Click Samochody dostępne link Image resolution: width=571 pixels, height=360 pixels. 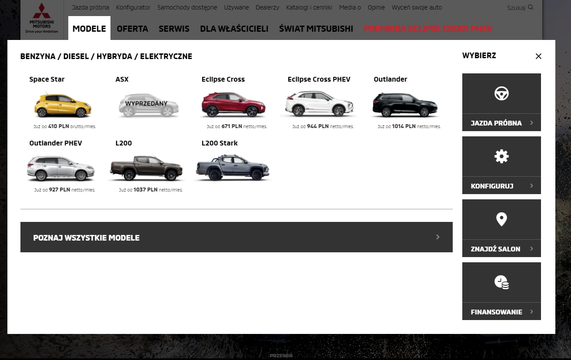(187, 7)
